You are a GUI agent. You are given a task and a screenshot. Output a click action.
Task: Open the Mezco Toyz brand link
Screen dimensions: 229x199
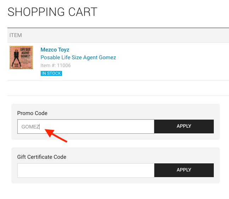(55, 50)
